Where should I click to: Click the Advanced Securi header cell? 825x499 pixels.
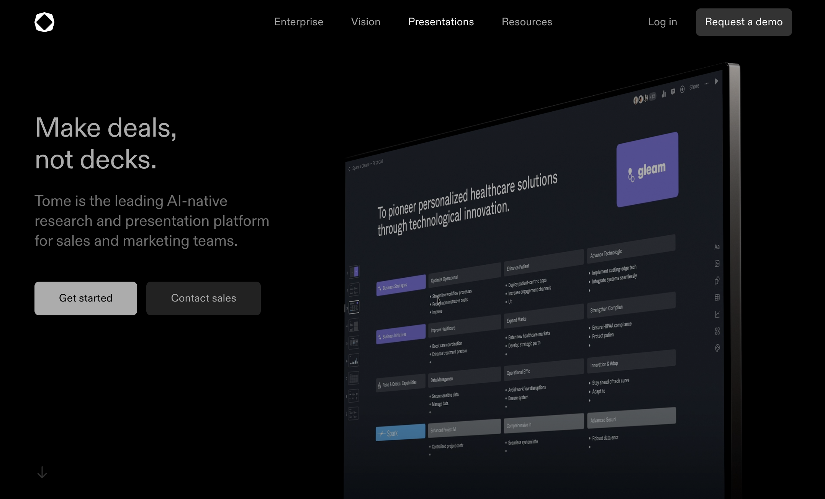(631, 417)
